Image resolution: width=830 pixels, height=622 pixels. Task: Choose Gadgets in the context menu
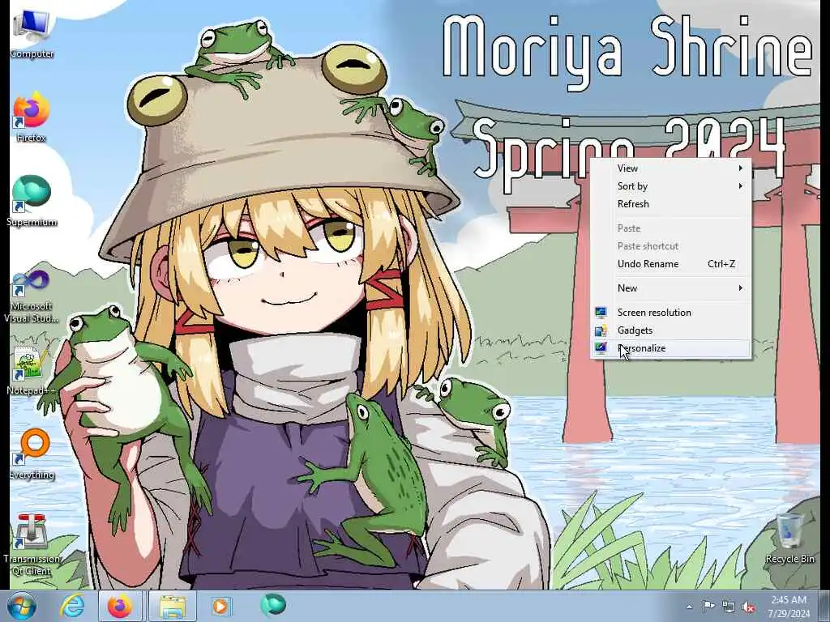[x=670, y=330]
